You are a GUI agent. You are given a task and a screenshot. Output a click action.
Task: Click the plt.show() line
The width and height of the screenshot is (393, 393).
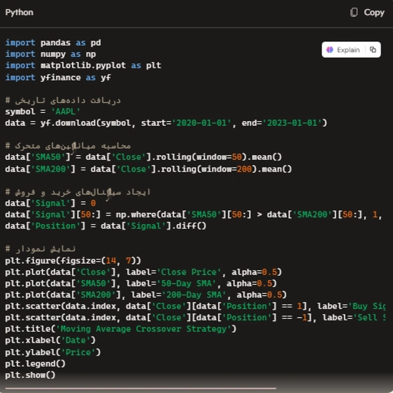(30, 375)
